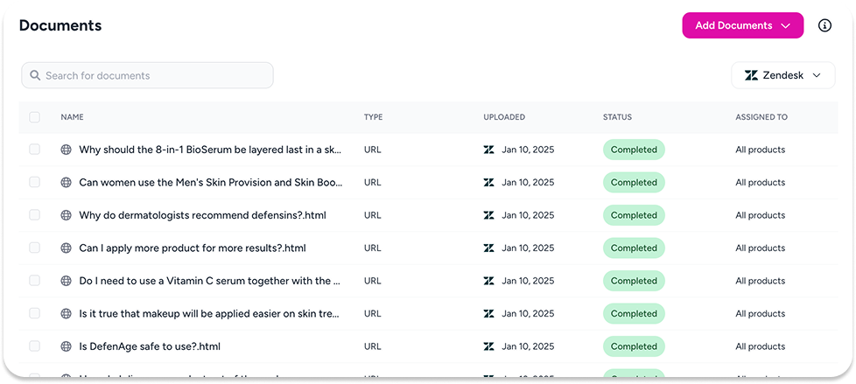This screenshot has width=856, height=384.
Task: Check the box for the 8-in-1 BioSerum row
Action: point(35,150)
